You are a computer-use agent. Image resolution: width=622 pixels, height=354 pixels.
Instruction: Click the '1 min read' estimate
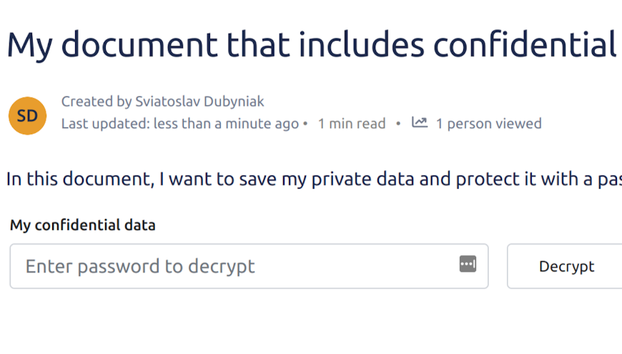click(352, 124)
